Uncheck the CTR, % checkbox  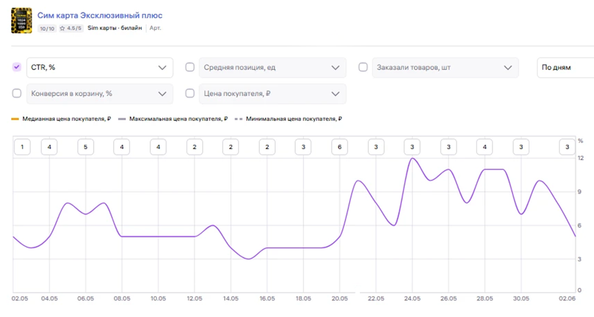tap(17, 67)
